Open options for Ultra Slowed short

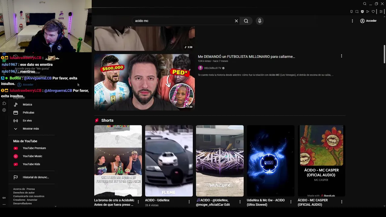tap(291, 202)
